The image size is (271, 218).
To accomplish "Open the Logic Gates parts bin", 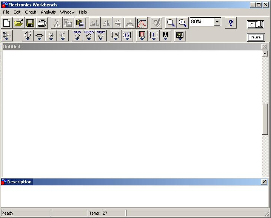I will [x=115, y=36].
